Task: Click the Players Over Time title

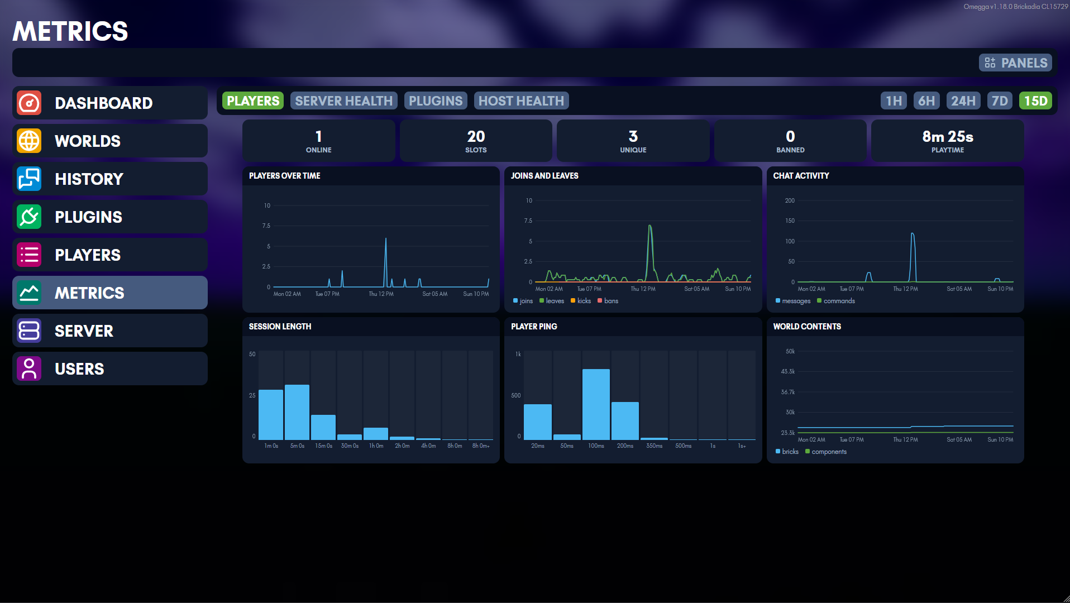Action: pyautogui.click(x=285, y=176)
